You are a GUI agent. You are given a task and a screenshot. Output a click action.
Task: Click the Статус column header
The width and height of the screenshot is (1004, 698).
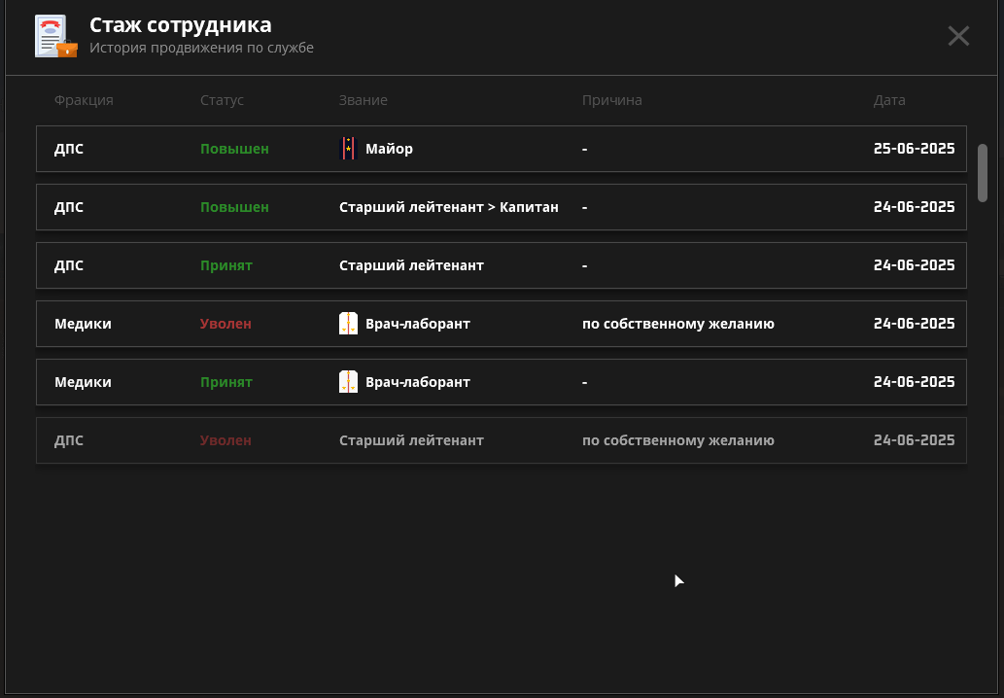(223, 100)
